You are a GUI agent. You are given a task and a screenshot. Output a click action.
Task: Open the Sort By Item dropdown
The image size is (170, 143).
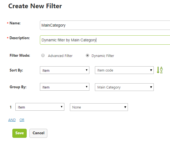pyautogui.click(x=65, y=70)
